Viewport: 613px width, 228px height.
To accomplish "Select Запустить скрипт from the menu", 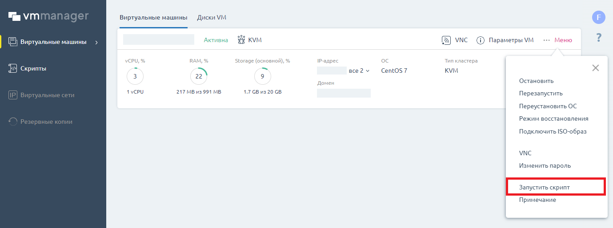I will (544, 187).
